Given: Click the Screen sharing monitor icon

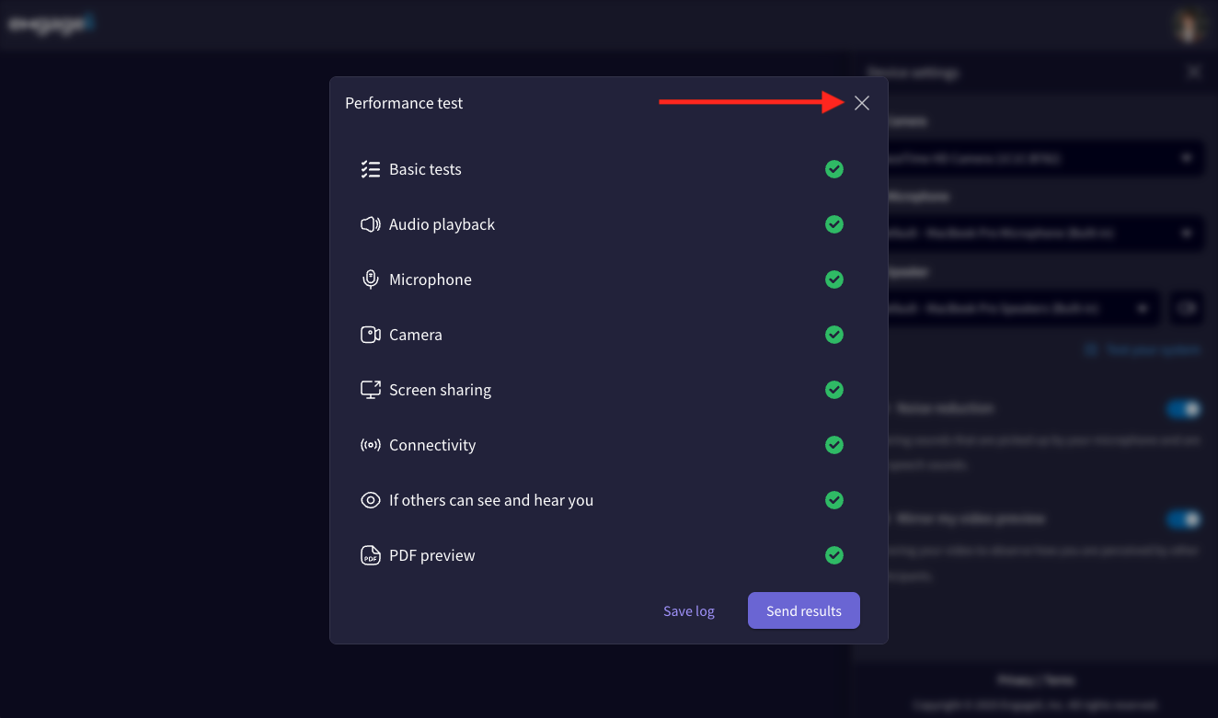Looking at the screenshot, I should point(371,390).
